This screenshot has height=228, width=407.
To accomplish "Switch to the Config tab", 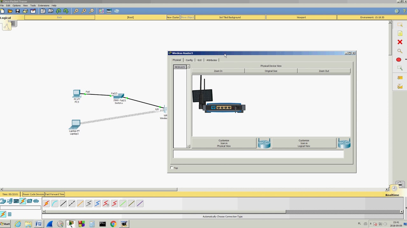I will [x=189, y=60].
